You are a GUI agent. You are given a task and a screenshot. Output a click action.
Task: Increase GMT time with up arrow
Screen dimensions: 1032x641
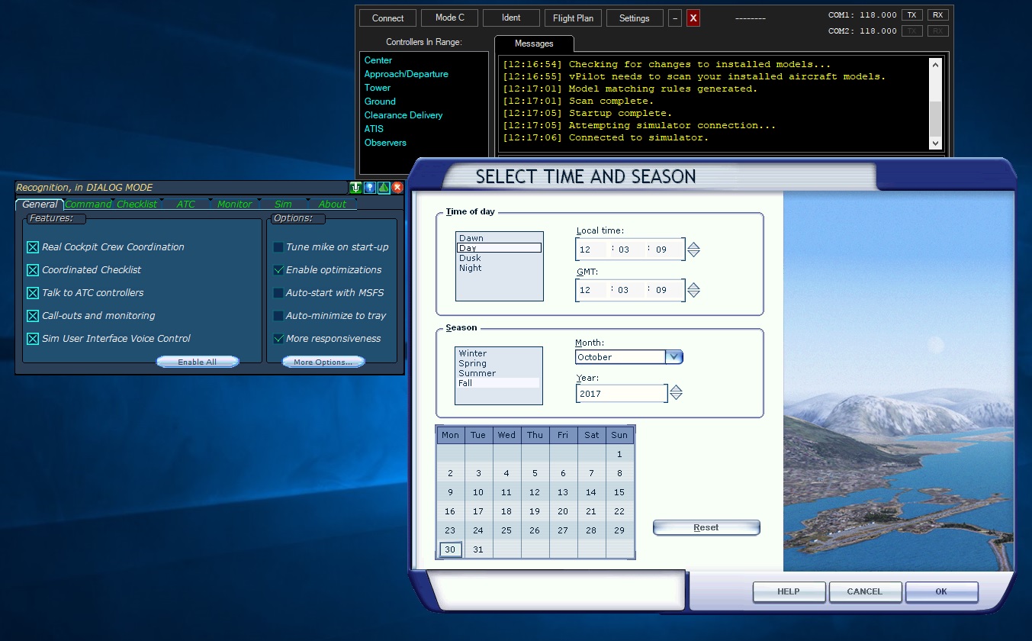click(693, 286)
